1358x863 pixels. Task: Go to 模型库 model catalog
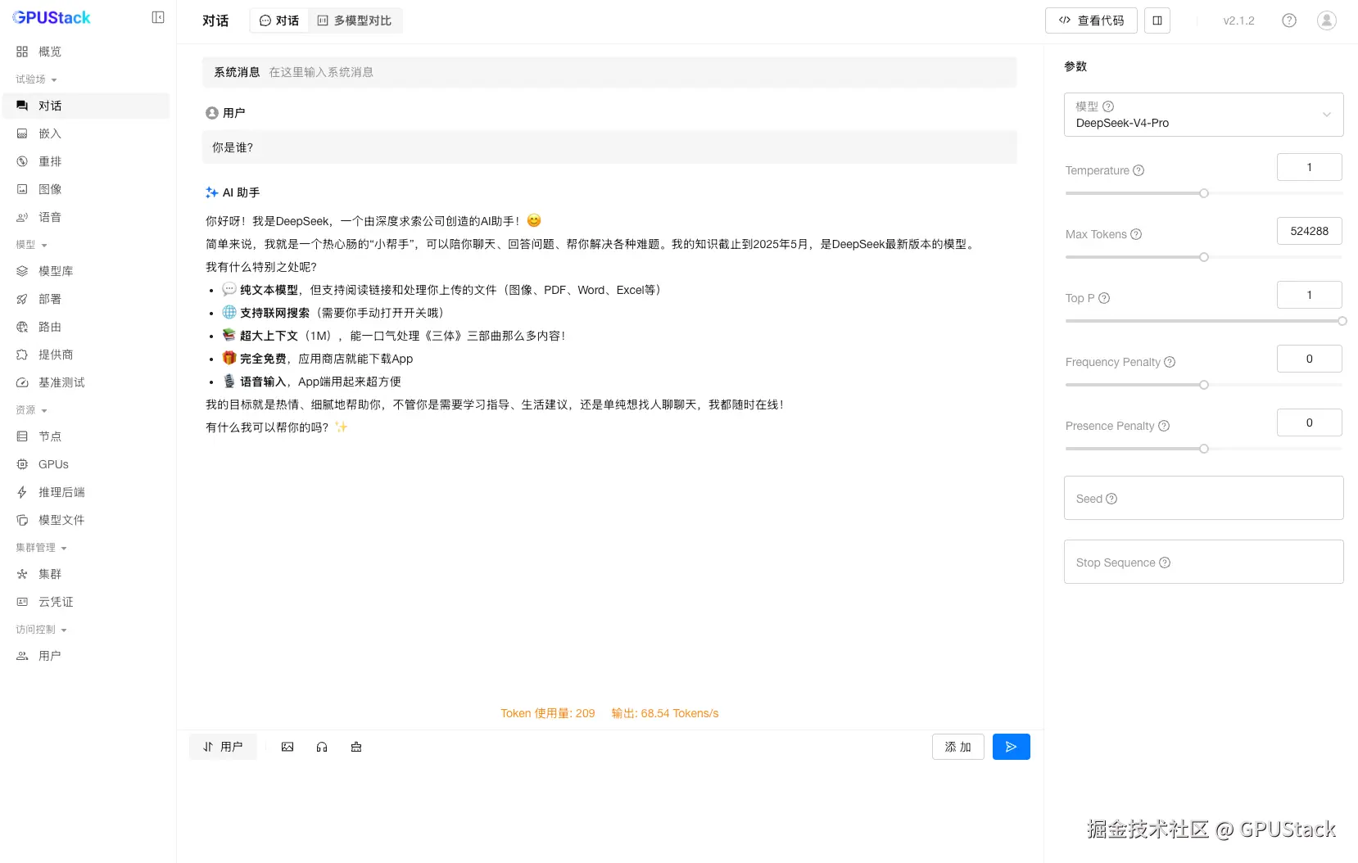pyautogui.click(x=86, y=271)
